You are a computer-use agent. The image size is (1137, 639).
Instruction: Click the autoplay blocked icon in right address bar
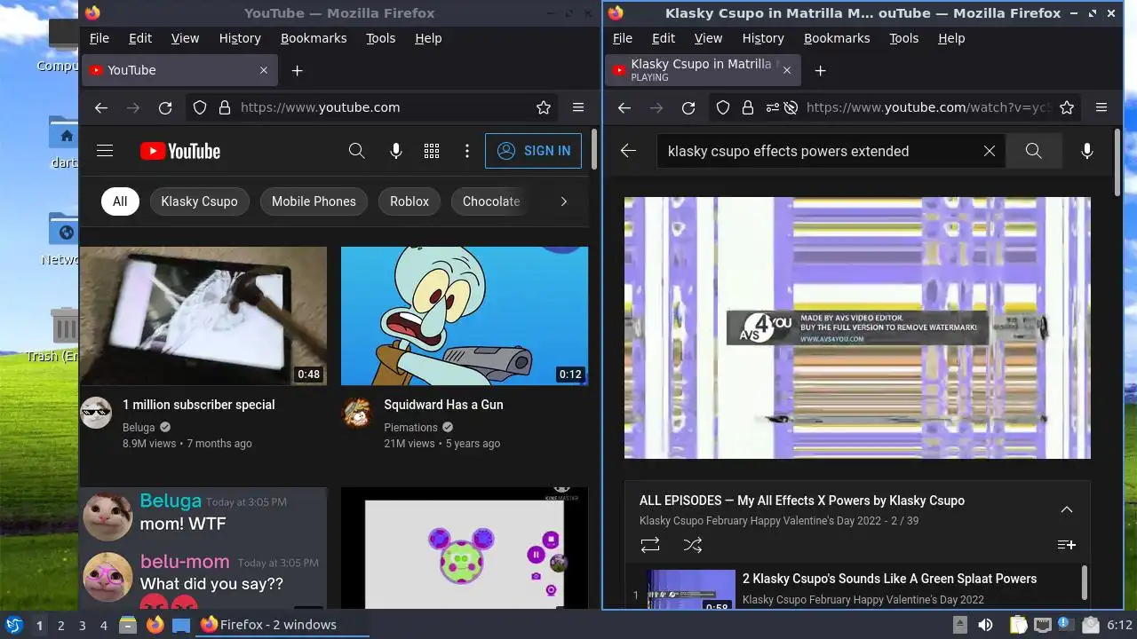(790, 107)
